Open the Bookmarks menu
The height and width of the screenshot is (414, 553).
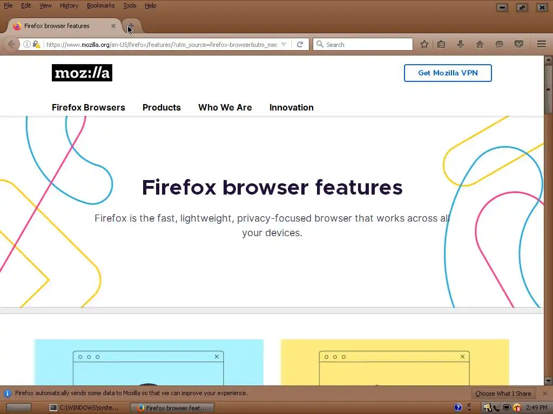(x=100, y=5)
